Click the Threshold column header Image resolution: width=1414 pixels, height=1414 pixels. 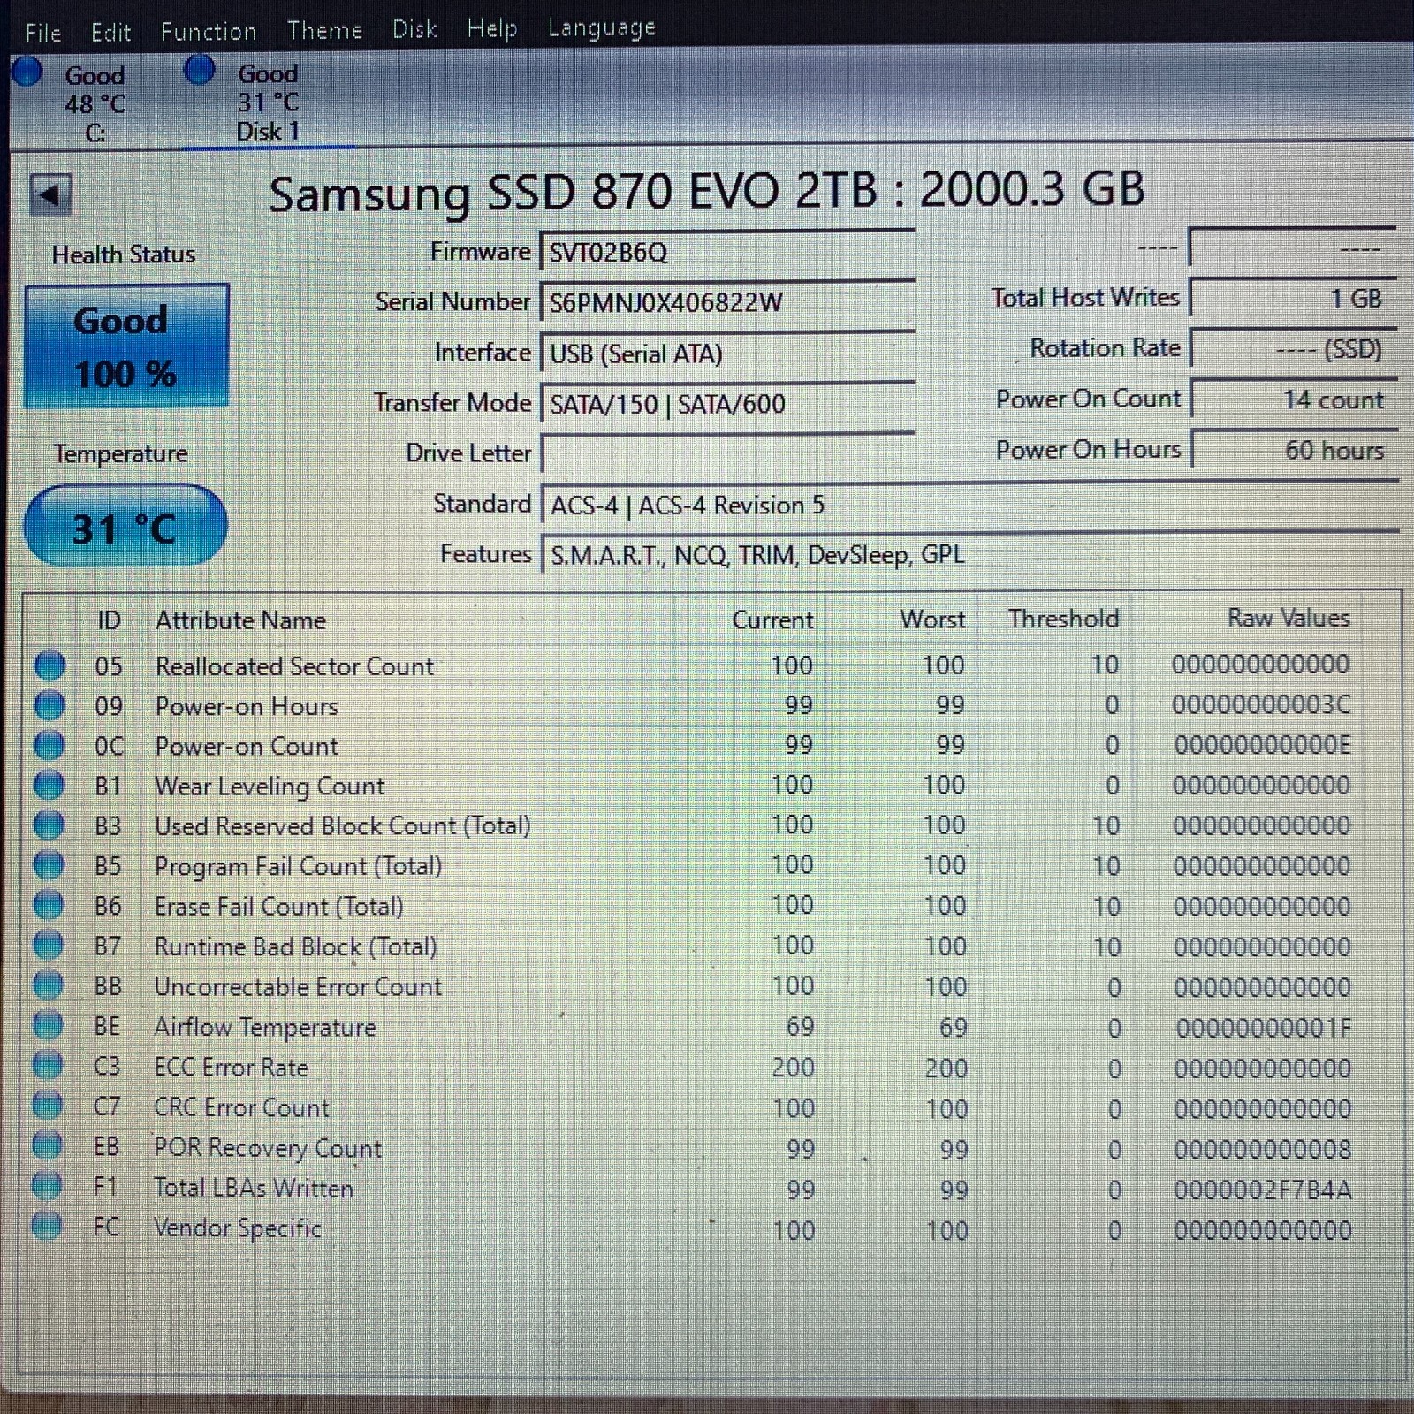(1064, 619)
